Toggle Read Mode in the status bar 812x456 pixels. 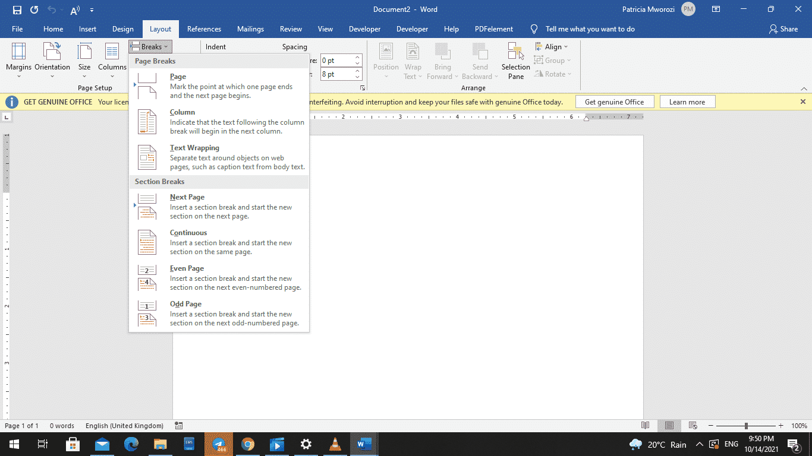(644, 426)
